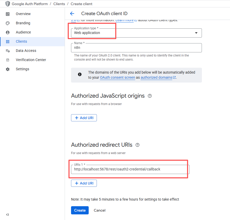Go back using the blue arrow
230x220 pixels.
(x=72, y=14)
